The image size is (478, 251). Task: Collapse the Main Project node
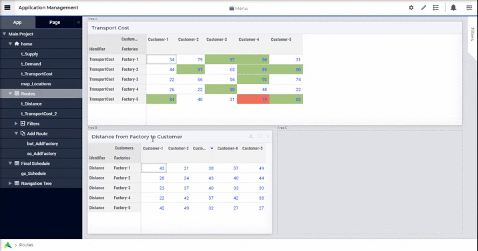coord(4,34)
